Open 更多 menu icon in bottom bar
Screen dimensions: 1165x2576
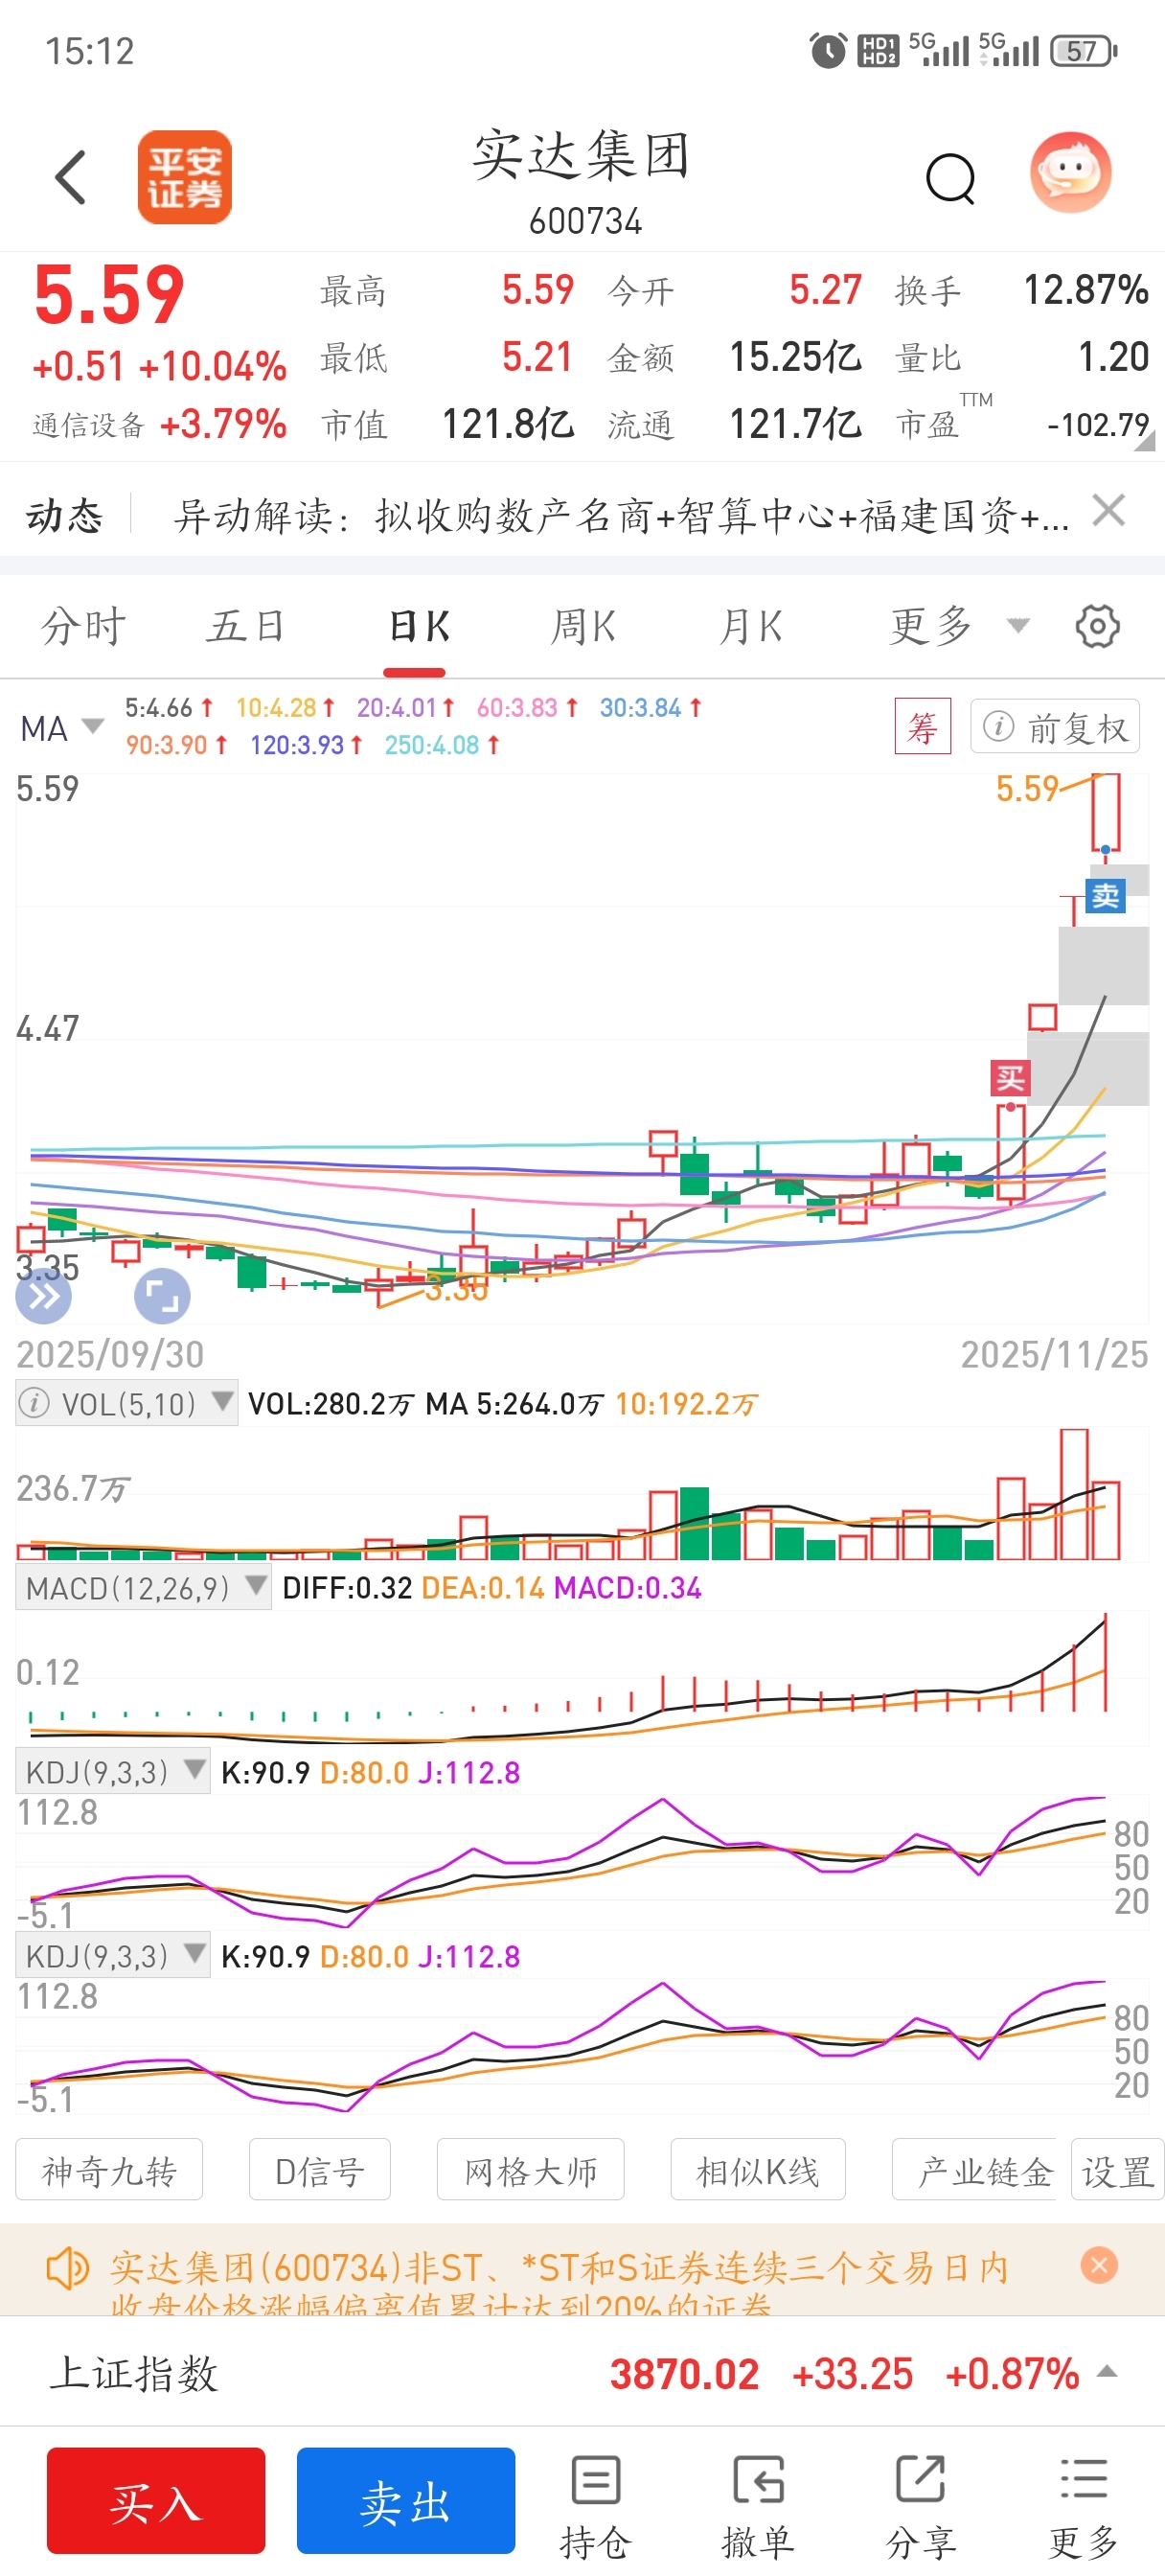click(x=1083, y=2506)
